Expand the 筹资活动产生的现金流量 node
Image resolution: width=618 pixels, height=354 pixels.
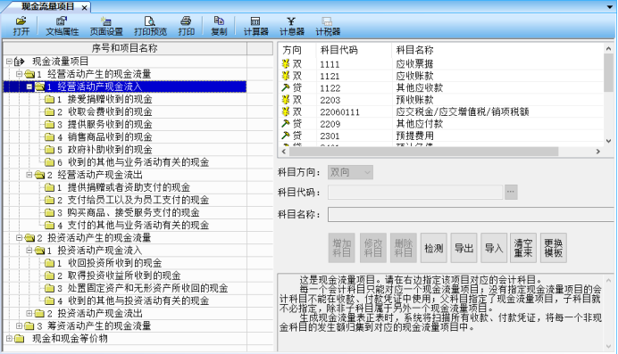(19, 325)
